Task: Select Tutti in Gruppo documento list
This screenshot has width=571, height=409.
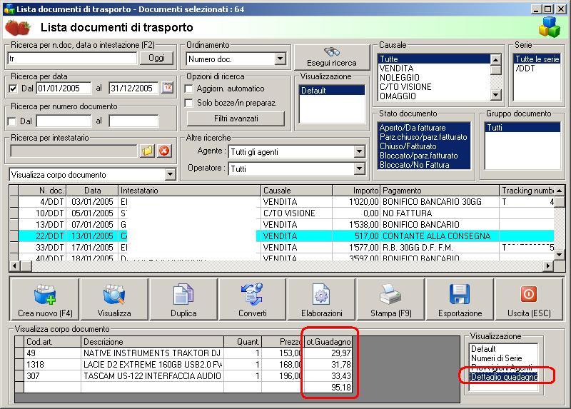Action: (x=522, y=128)
